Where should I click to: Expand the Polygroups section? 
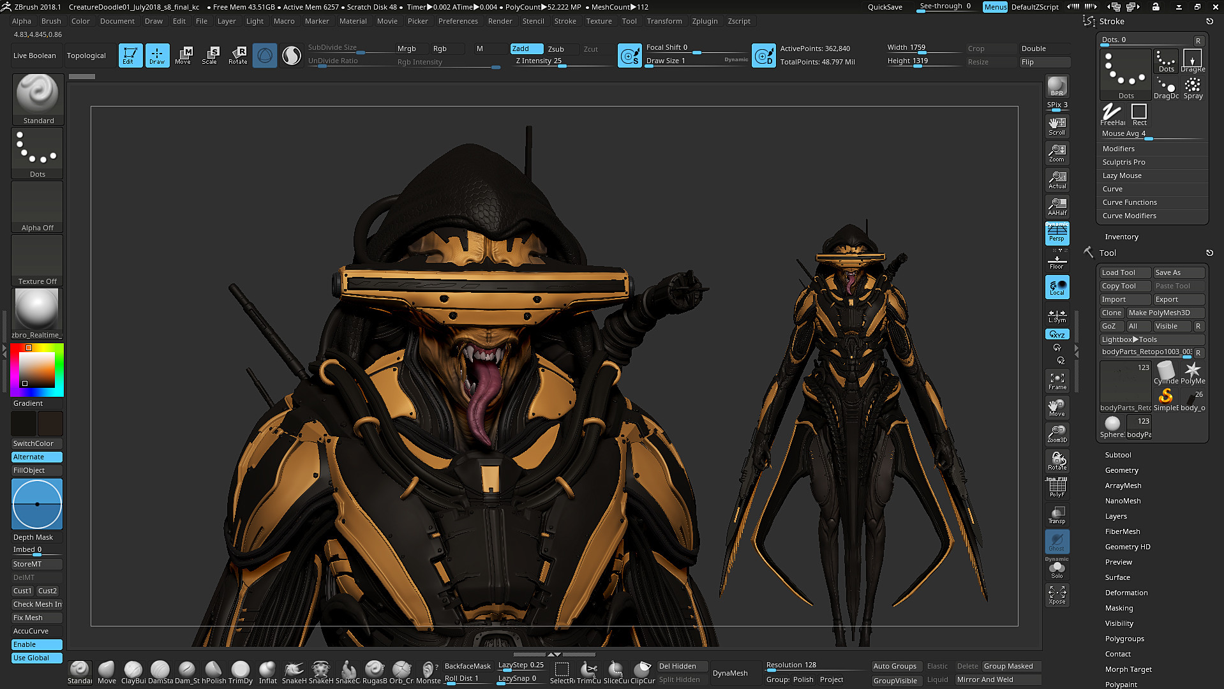coord(1124,639)
